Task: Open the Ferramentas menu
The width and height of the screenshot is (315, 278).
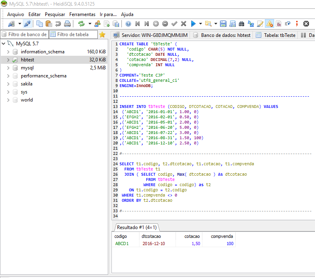Action: [x=82, y=14]
